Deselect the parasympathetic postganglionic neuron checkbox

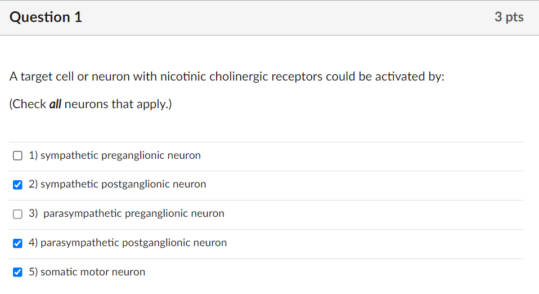(18, 243)
